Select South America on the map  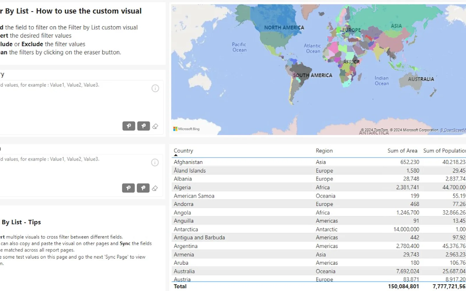[313, 75]
